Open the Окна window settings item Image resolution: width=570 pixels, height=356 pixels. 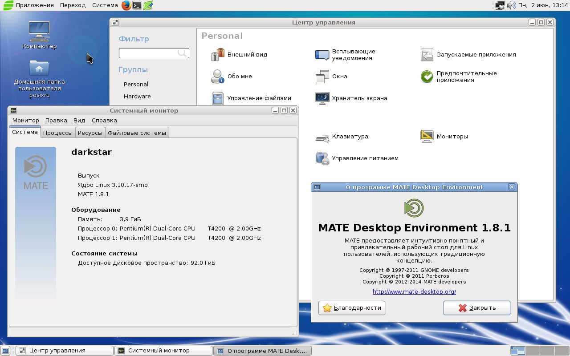[331, 77]
